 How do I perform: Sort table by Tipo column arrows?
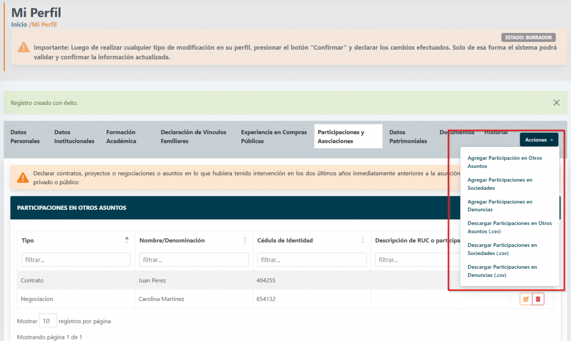(x=127, y=240)
